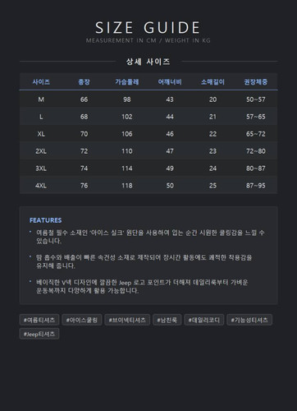Screen dimensions: 297x411
Task: Select the 어깨너비 column header
Action: click(170, 82)
